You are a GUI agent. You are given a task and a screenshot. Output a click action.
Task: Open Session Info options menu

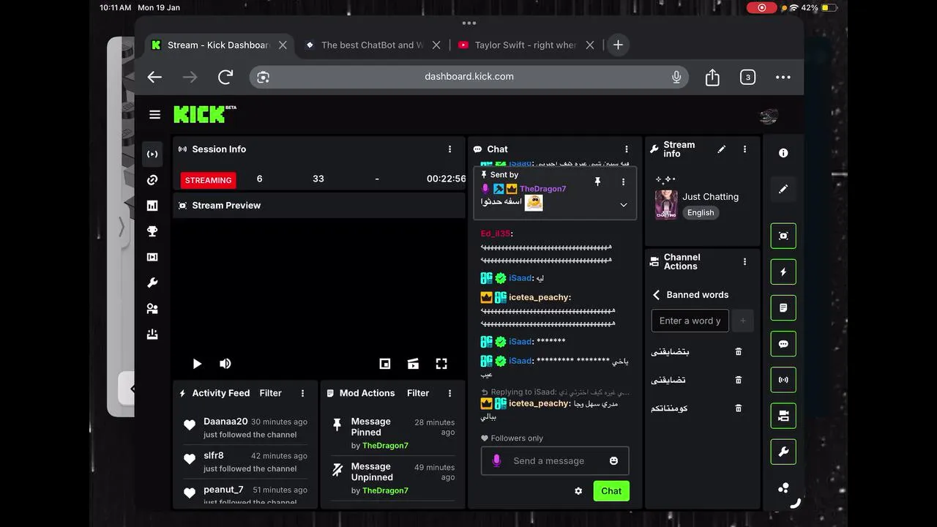pos(450,149)
